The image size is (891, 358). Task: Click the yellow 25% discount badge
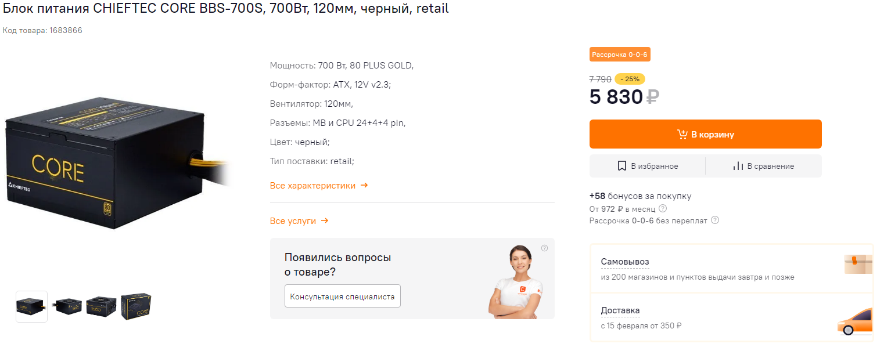(x=630, y=79)
